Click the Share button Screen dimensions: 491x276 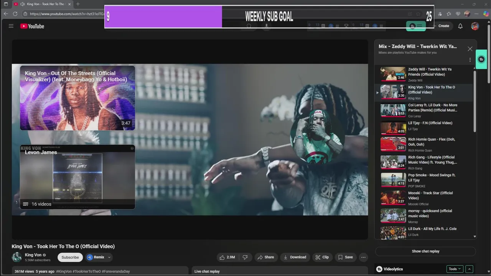(x=266, y=257)
